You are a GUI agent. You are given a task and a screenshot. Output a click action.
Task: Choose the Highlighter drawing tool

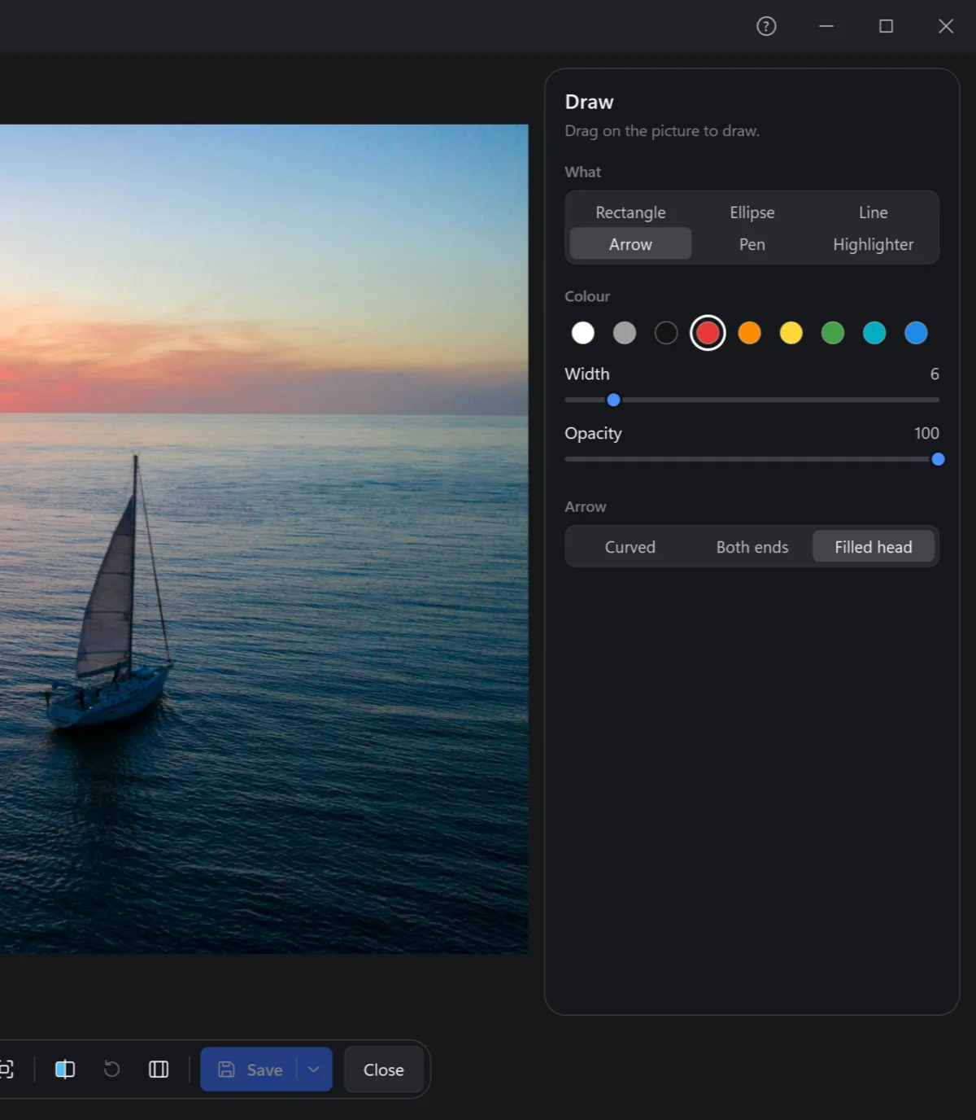[x=874, y=244]
